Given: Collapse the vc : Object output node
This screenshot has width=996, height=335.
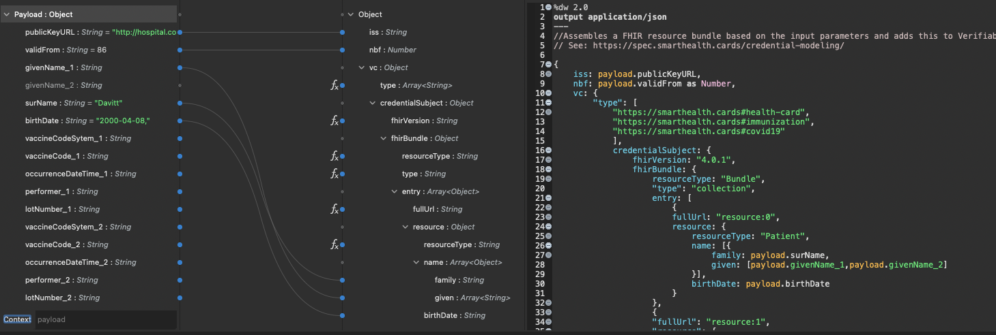Looking at the screenshot, I should pyautogui.click(x=362, y=67).
